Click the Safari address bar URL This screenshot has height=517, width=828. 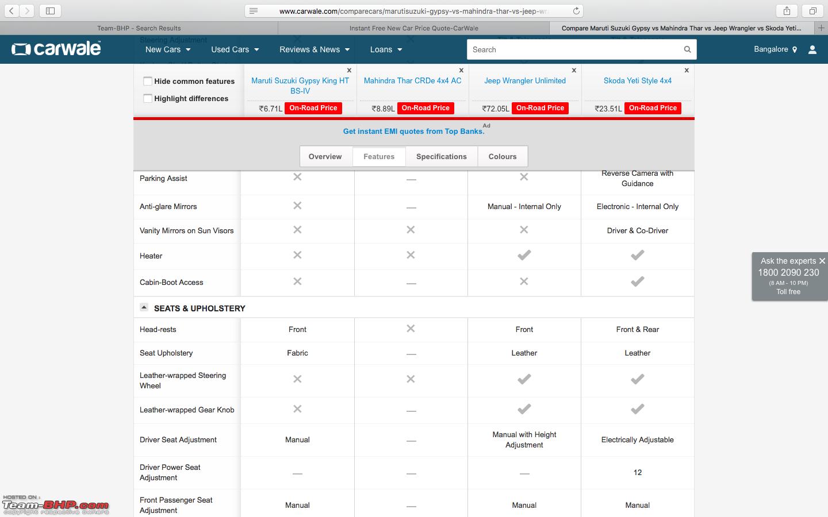coord(413,11)
